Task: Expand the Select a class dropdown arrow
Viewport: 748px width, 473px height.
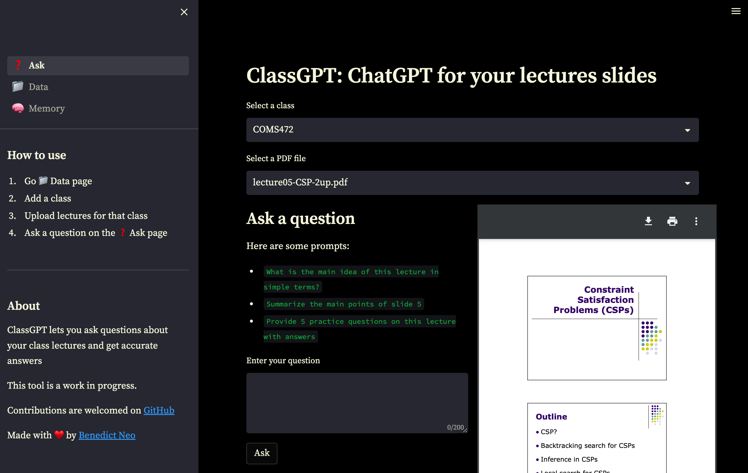Action: 687,130
